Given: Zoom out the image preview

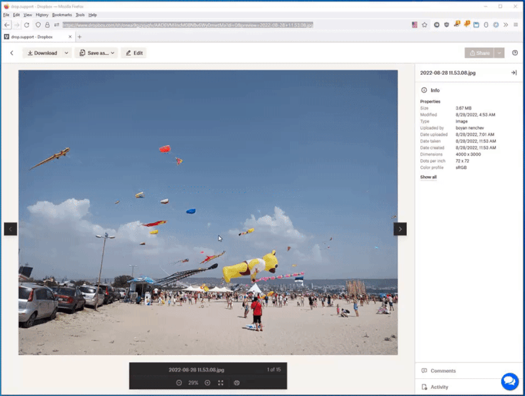Looking at the screenshot, I should click(178, 382).
